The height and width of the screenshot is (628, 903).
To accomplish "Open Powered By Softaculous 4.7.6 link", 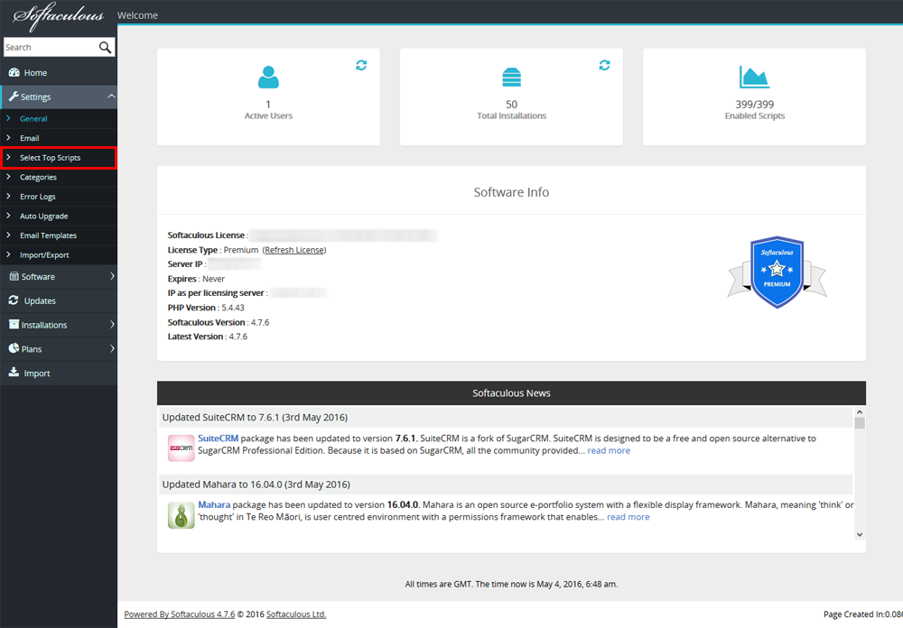I will pos(180,614).
